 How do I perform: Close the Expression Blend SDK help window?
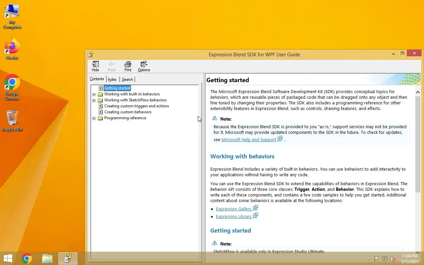click(414, 53)
